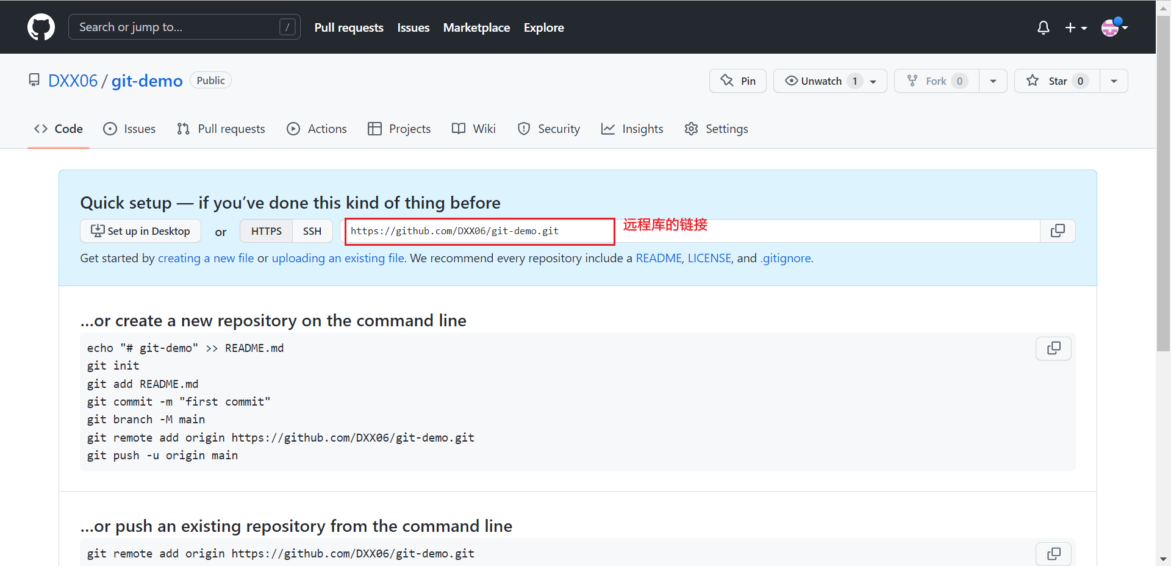Open Pull requests in the top navigation
Viewport: 1171px width, 566px height.
[349, 27]
